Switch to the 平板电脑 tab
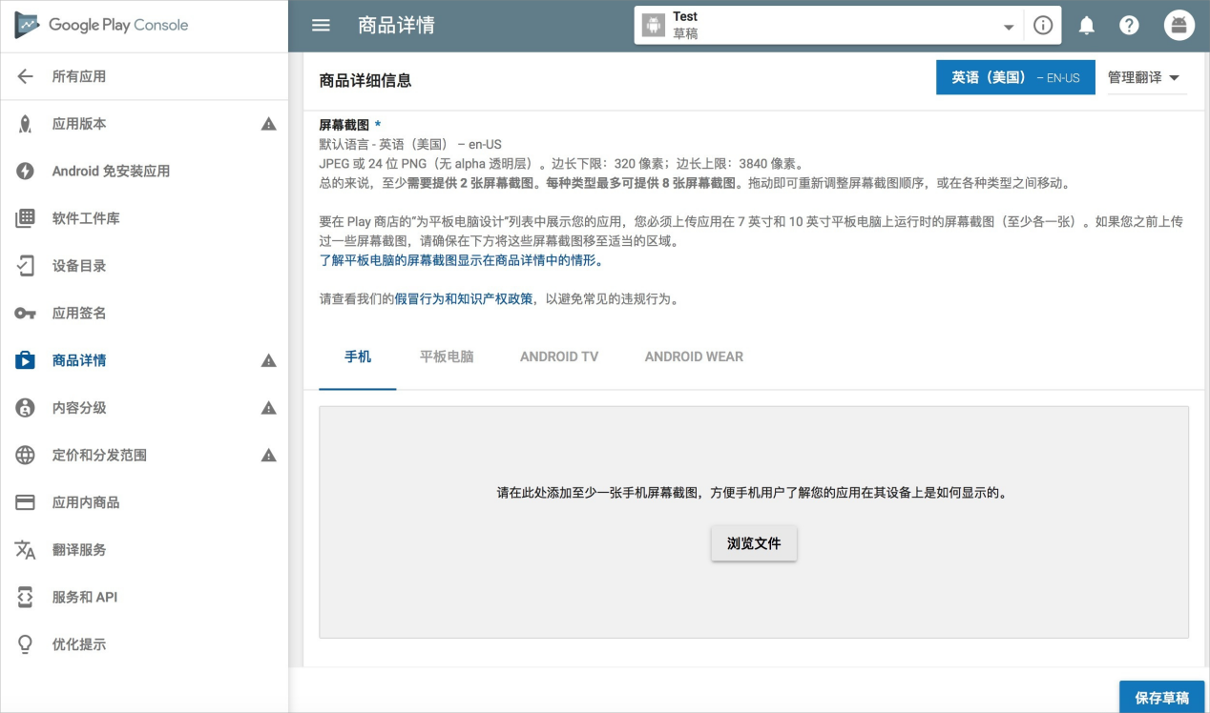Screen dimensions: 1210x713 447,356
